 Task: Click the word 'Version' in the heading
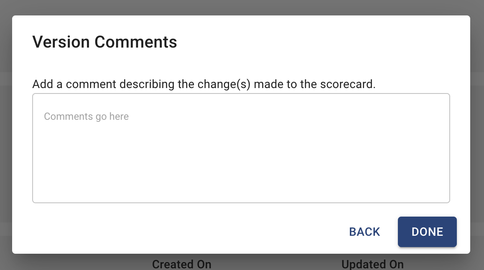point(61,42)
